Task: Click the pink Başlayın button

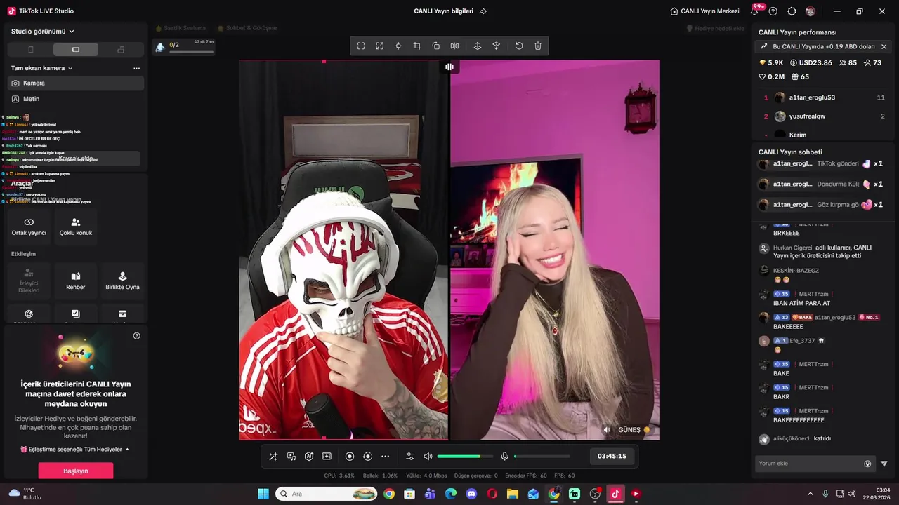Action: click(76, 471)
